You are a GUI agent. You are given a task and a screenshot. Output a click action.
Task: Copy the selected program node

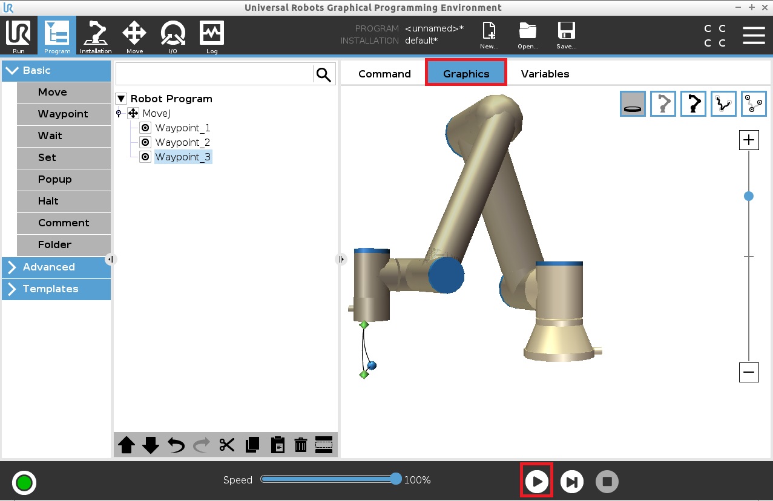pos(252,445)
